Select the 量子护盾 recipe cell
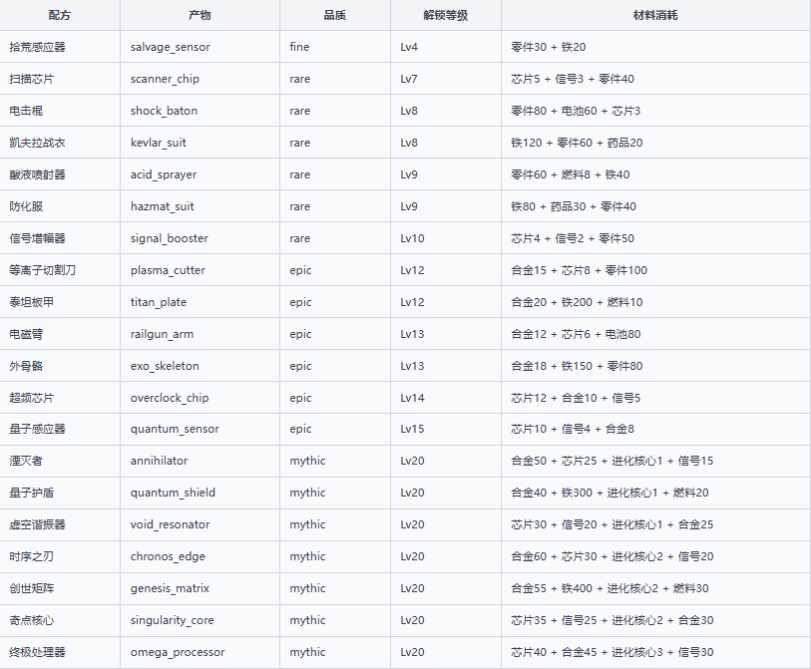811x669 pixels. [x=60, y=493]
